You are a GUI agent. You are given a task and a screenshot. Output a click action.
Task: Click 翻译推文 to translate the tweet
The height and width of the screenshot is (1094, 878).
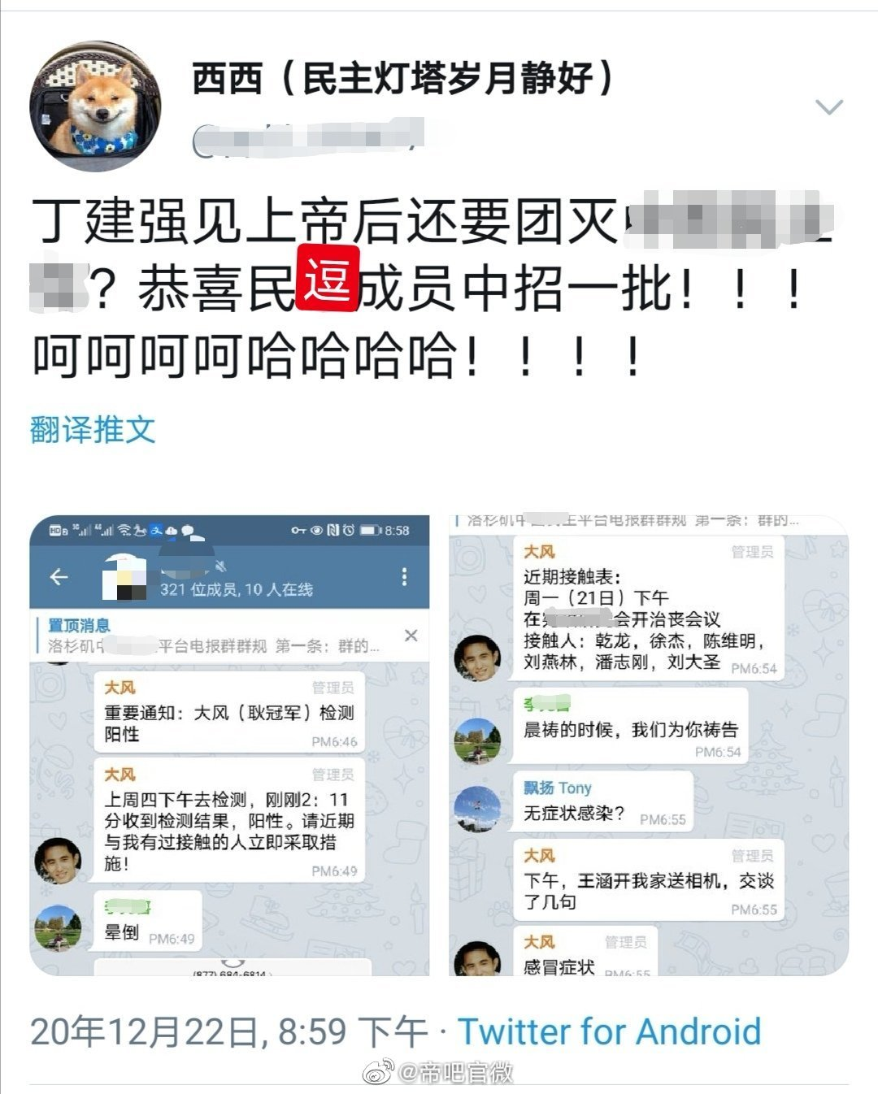click(93, 428)
